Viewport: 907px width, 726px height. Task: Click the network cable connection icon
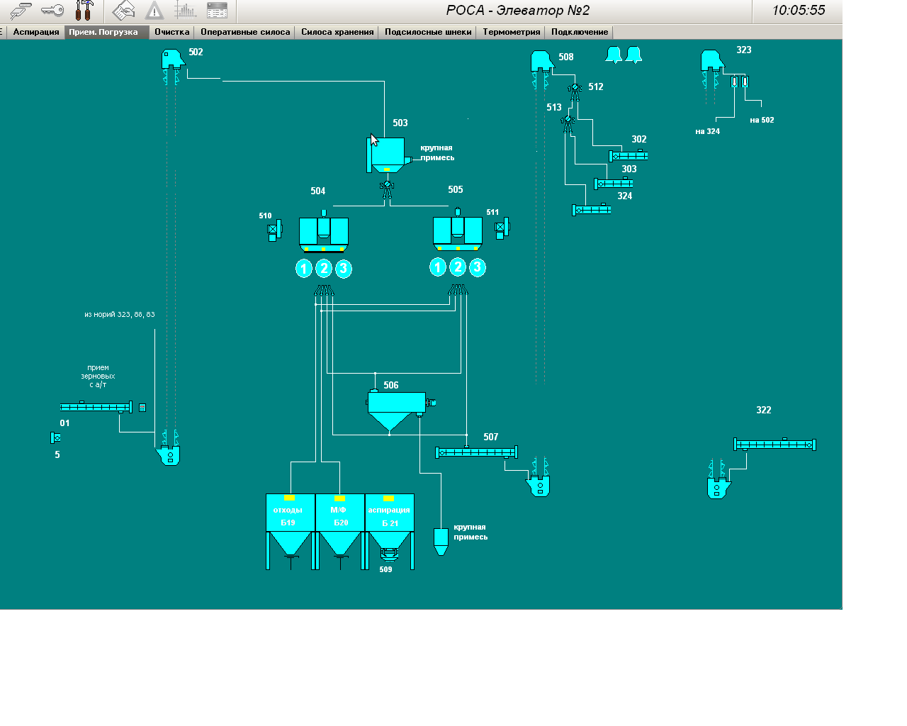click(21, 11)
